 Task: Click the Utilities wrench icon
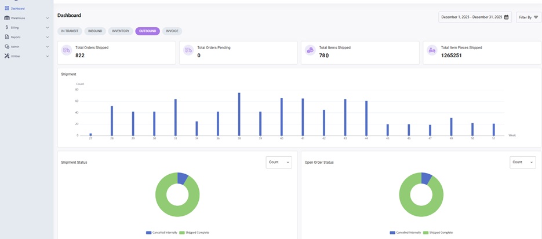[7, 56]
